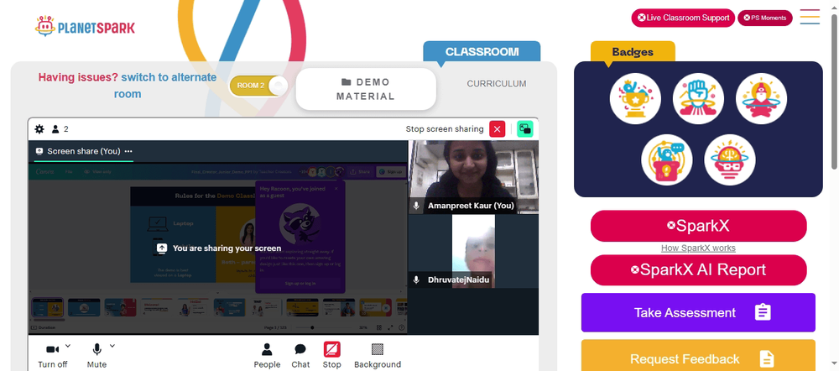Expand camera options chevron
This screenshot has height=371, width=839.
click(68, 346)
